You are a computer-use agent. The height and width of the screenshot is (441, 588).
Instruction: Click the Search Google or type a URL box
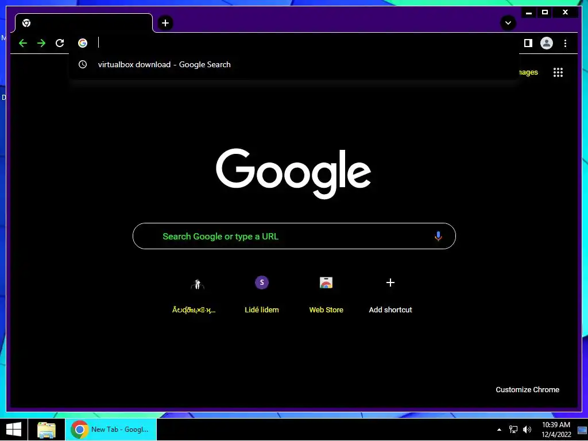pos(294,236)
